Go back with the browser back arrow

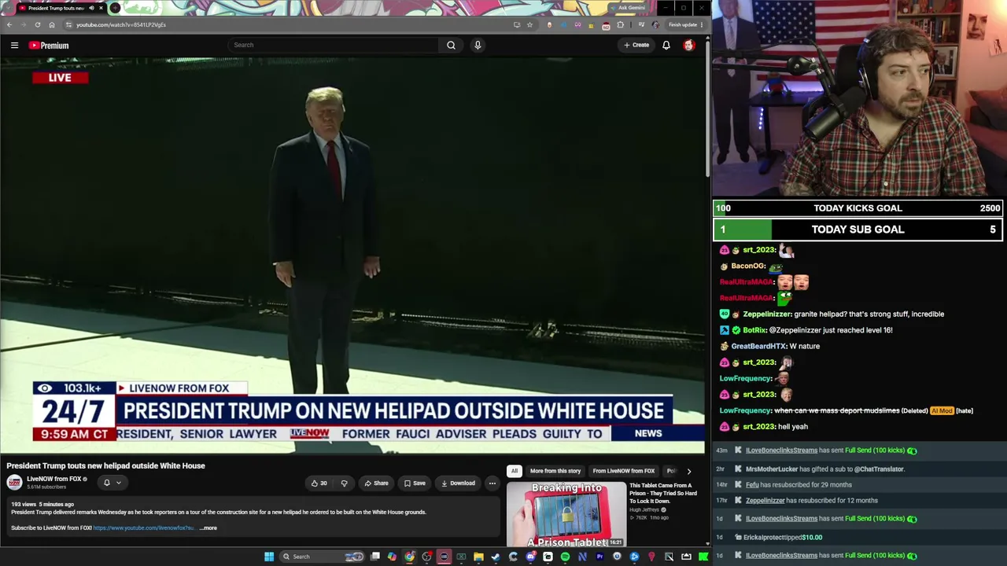pyautogui.click(x=9, y=24)
